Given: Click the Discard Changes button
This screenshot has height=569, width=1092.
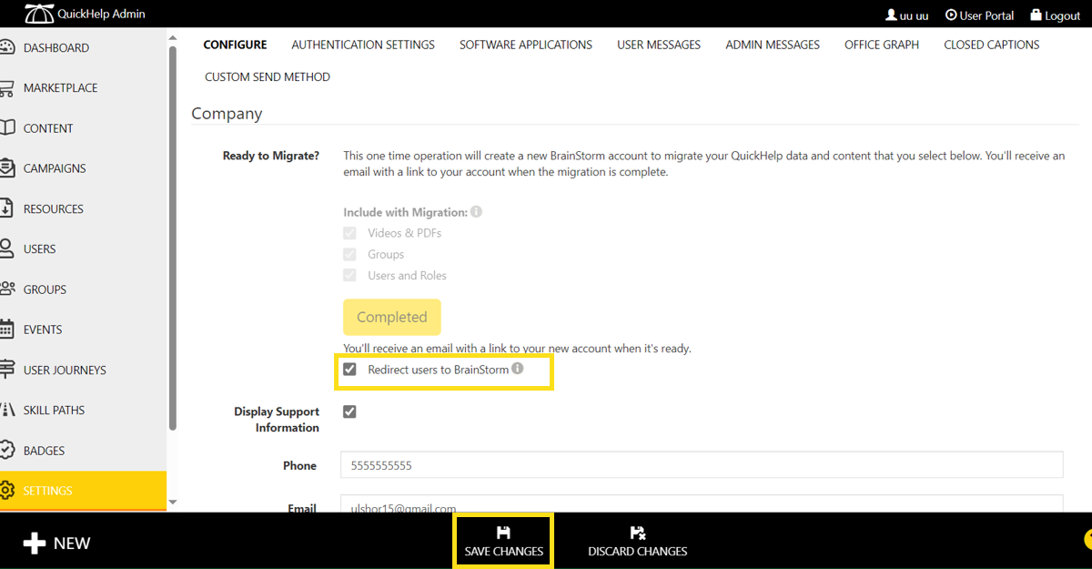Looking at the screenshot, I should [x=638, y=542].
